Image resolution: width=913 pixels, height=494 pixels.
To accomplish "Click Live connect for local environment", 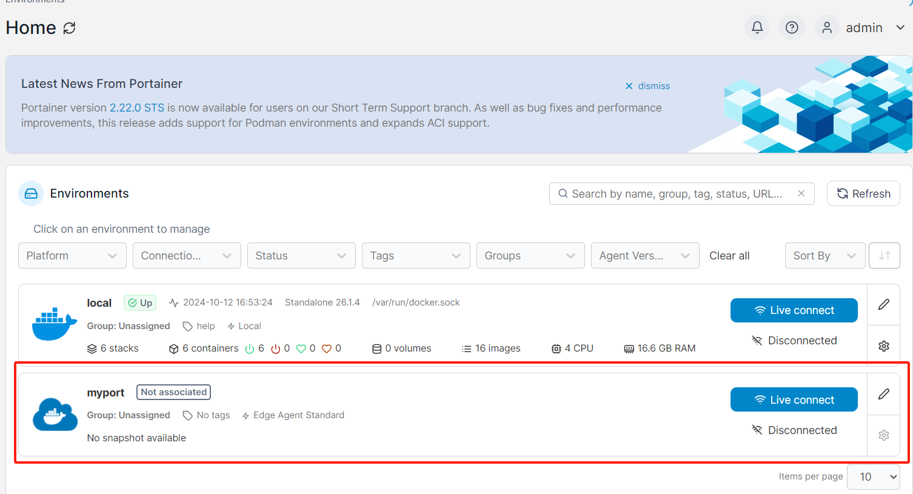I will [x=794, y=310].
